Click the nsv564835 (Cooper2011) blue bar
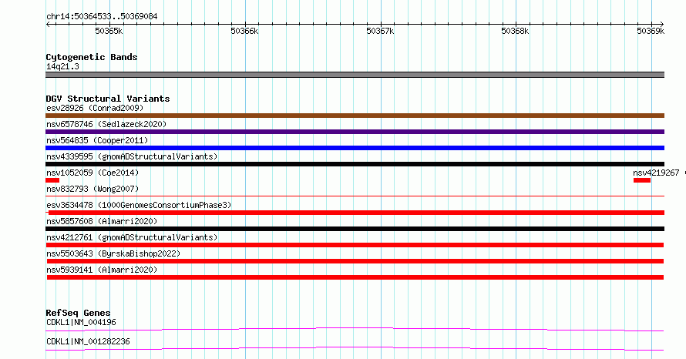 point(355,148)
